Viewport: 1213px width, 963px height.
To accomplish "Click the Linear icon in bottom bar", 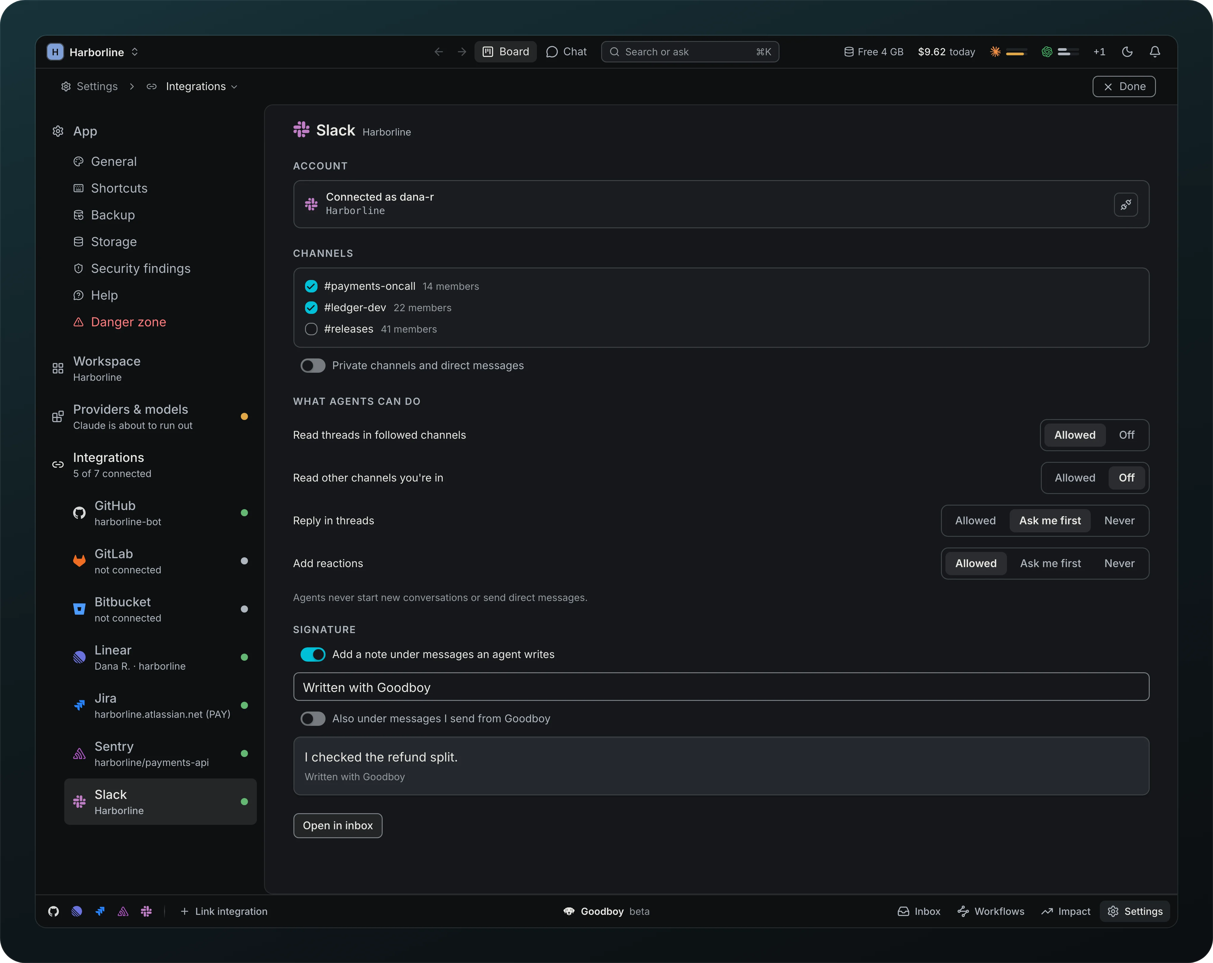I will coord(77,911).
